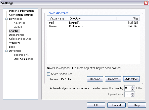Enable Share hidden files checkbox
Viewport: 149px width, 110px height.
[48, 74]
